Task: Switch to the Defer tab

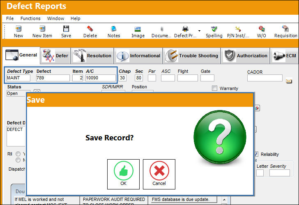Action: [x=55, y=56]
